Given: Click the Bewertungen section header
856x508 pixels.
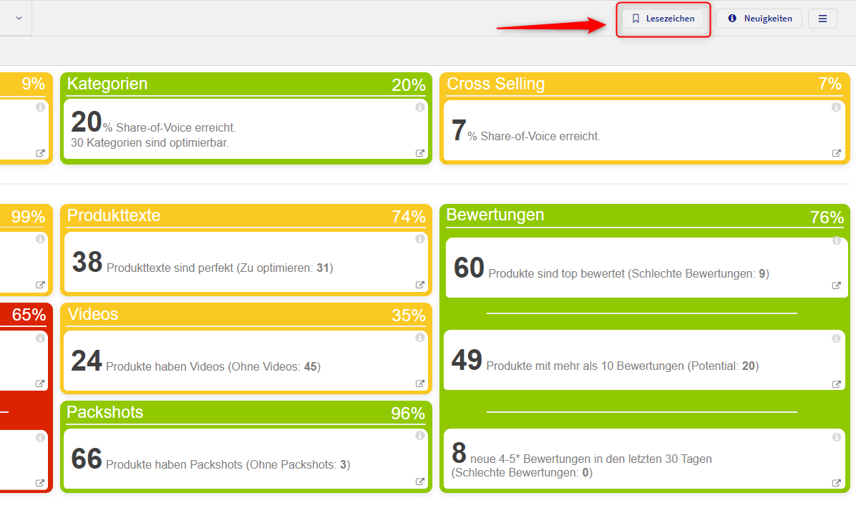Looking at the screenshot, I should pos(495,215).
